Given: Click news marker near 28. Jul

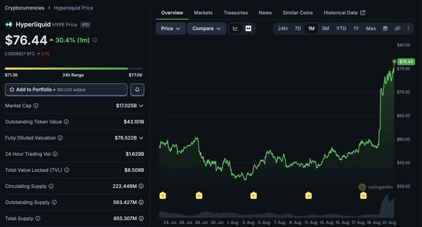Looking at the screenshot, I should pyautogui.click(x=199, y=195).
